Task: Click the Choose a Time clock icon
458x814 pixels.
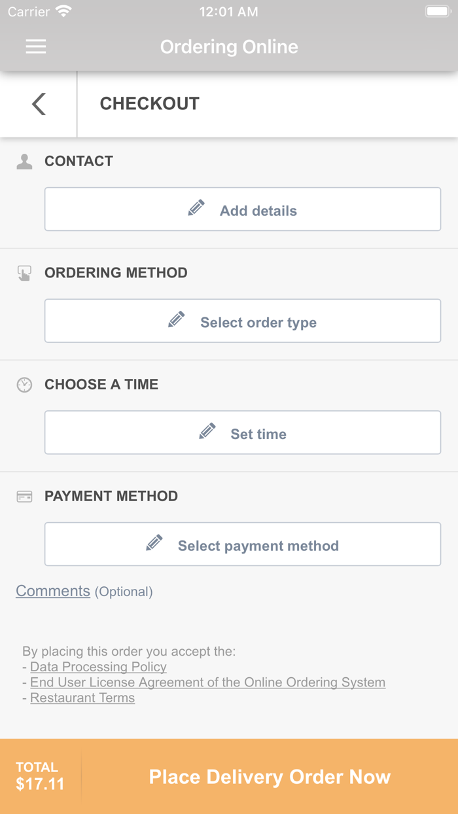Action: [x=24, y=385]
